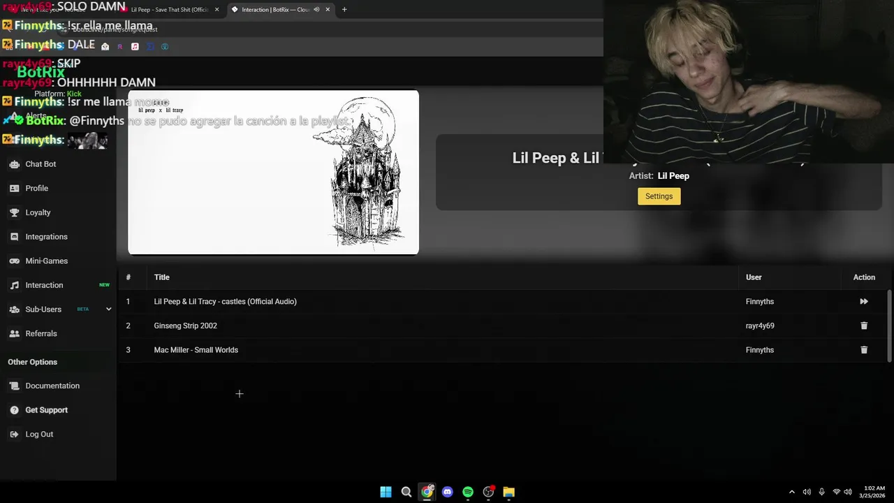The image size is (894, 503).
Task: Click the User column header
Action: pyautogui.click(x=754, y=277)
